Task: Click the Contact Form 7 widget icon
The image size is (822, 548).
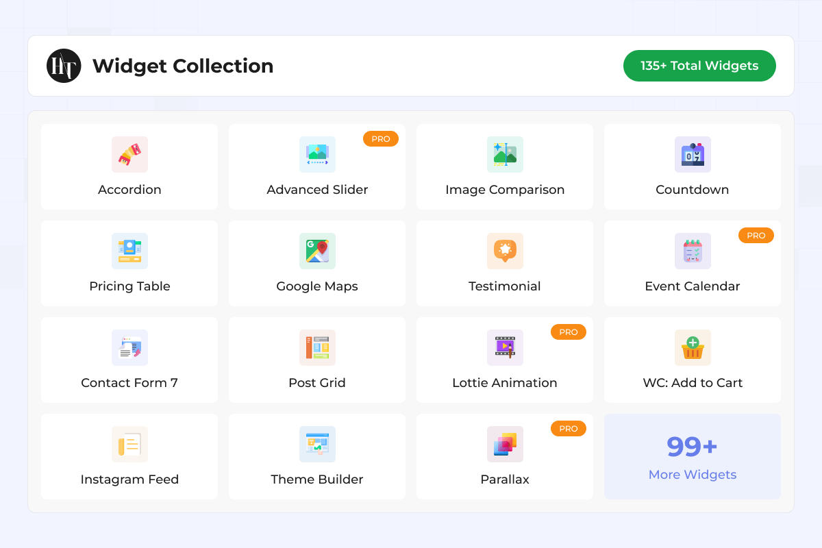Action: click(x=129, y=347)
